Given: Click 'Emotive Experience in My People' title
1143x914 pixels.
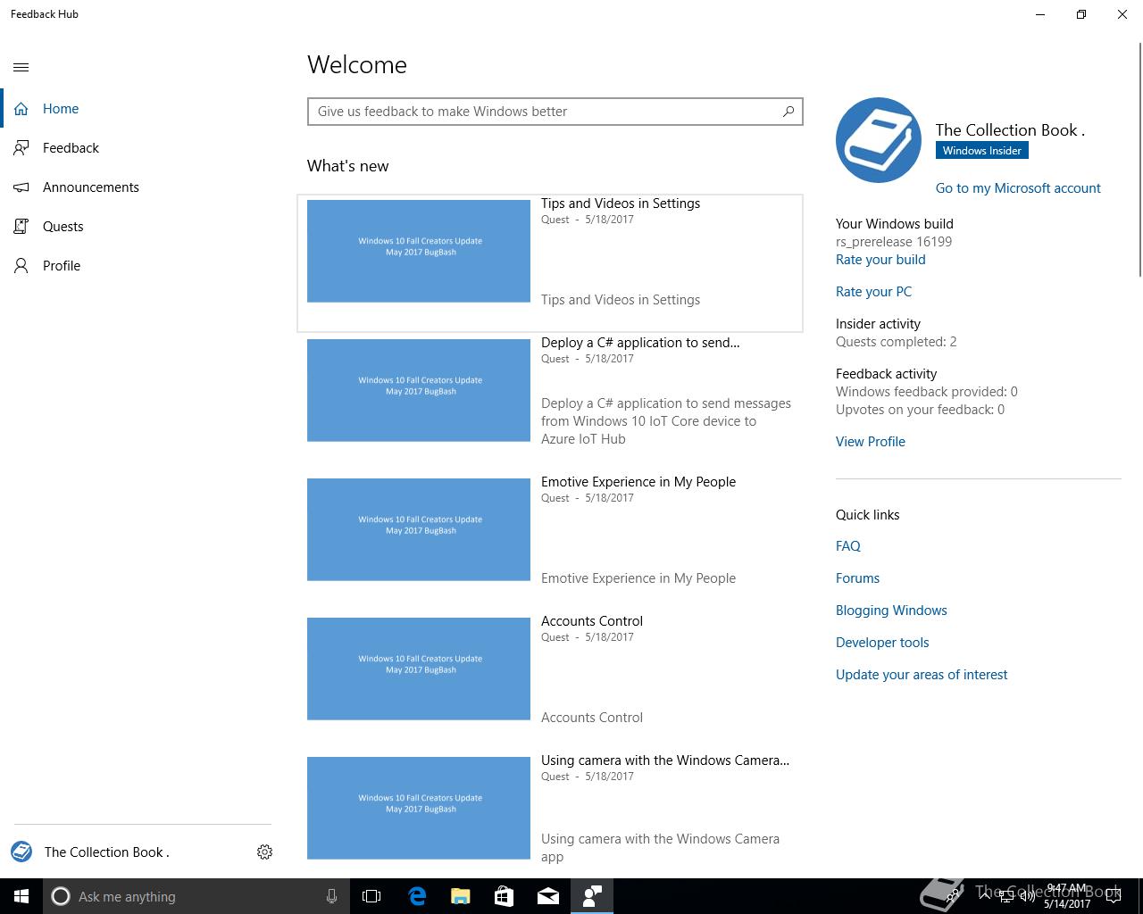Looking at the screenshot, I should pos(638,482).
